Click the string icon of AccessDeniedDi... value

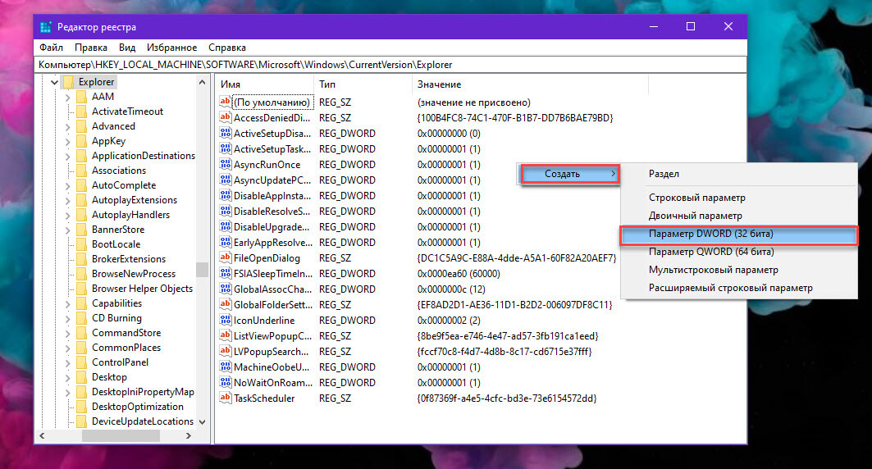[226, 117]
